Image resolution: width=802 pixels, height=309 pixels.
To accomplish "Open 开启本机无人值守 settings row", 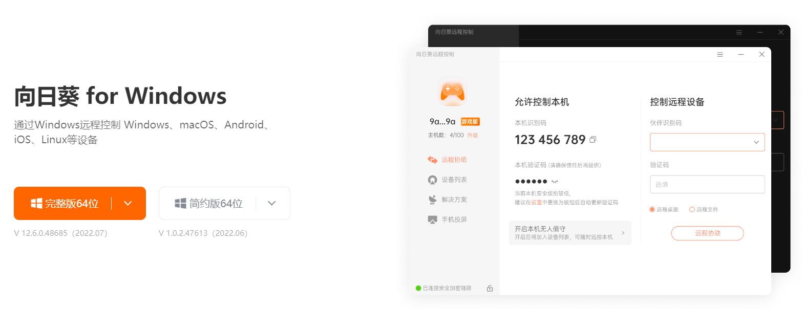I will [570, 233].
